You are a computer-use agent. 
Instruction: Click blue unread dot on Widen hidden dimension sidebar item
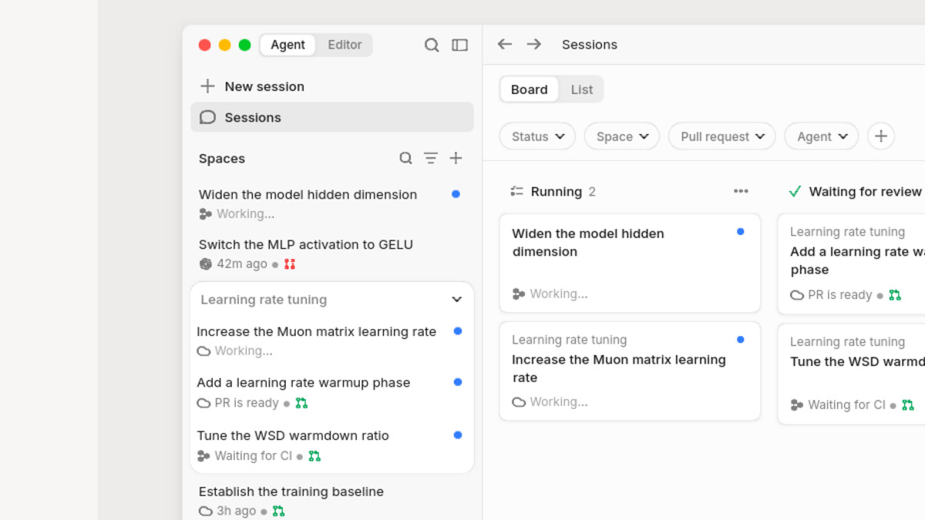456,194
